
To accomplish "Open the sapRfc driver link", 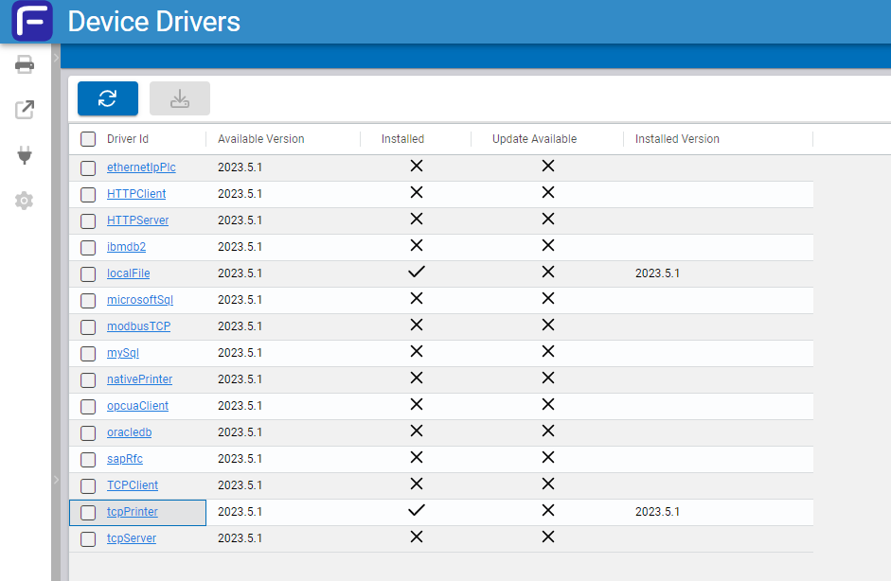I will point(125,459).
